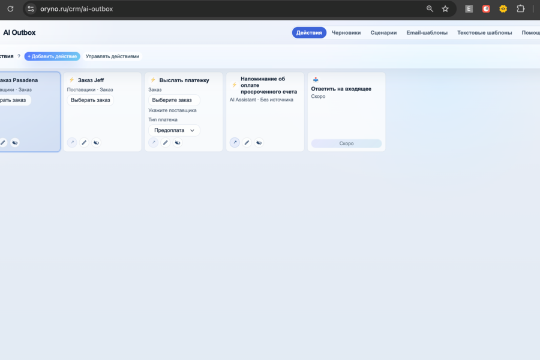
Task: Click lightning icon on Напоминание об оплате card
Action: 234,85
